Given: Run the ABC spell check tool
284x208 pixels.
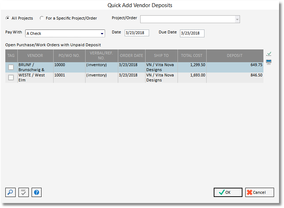Looking at the screenshot, I should [x=23, y=192].
